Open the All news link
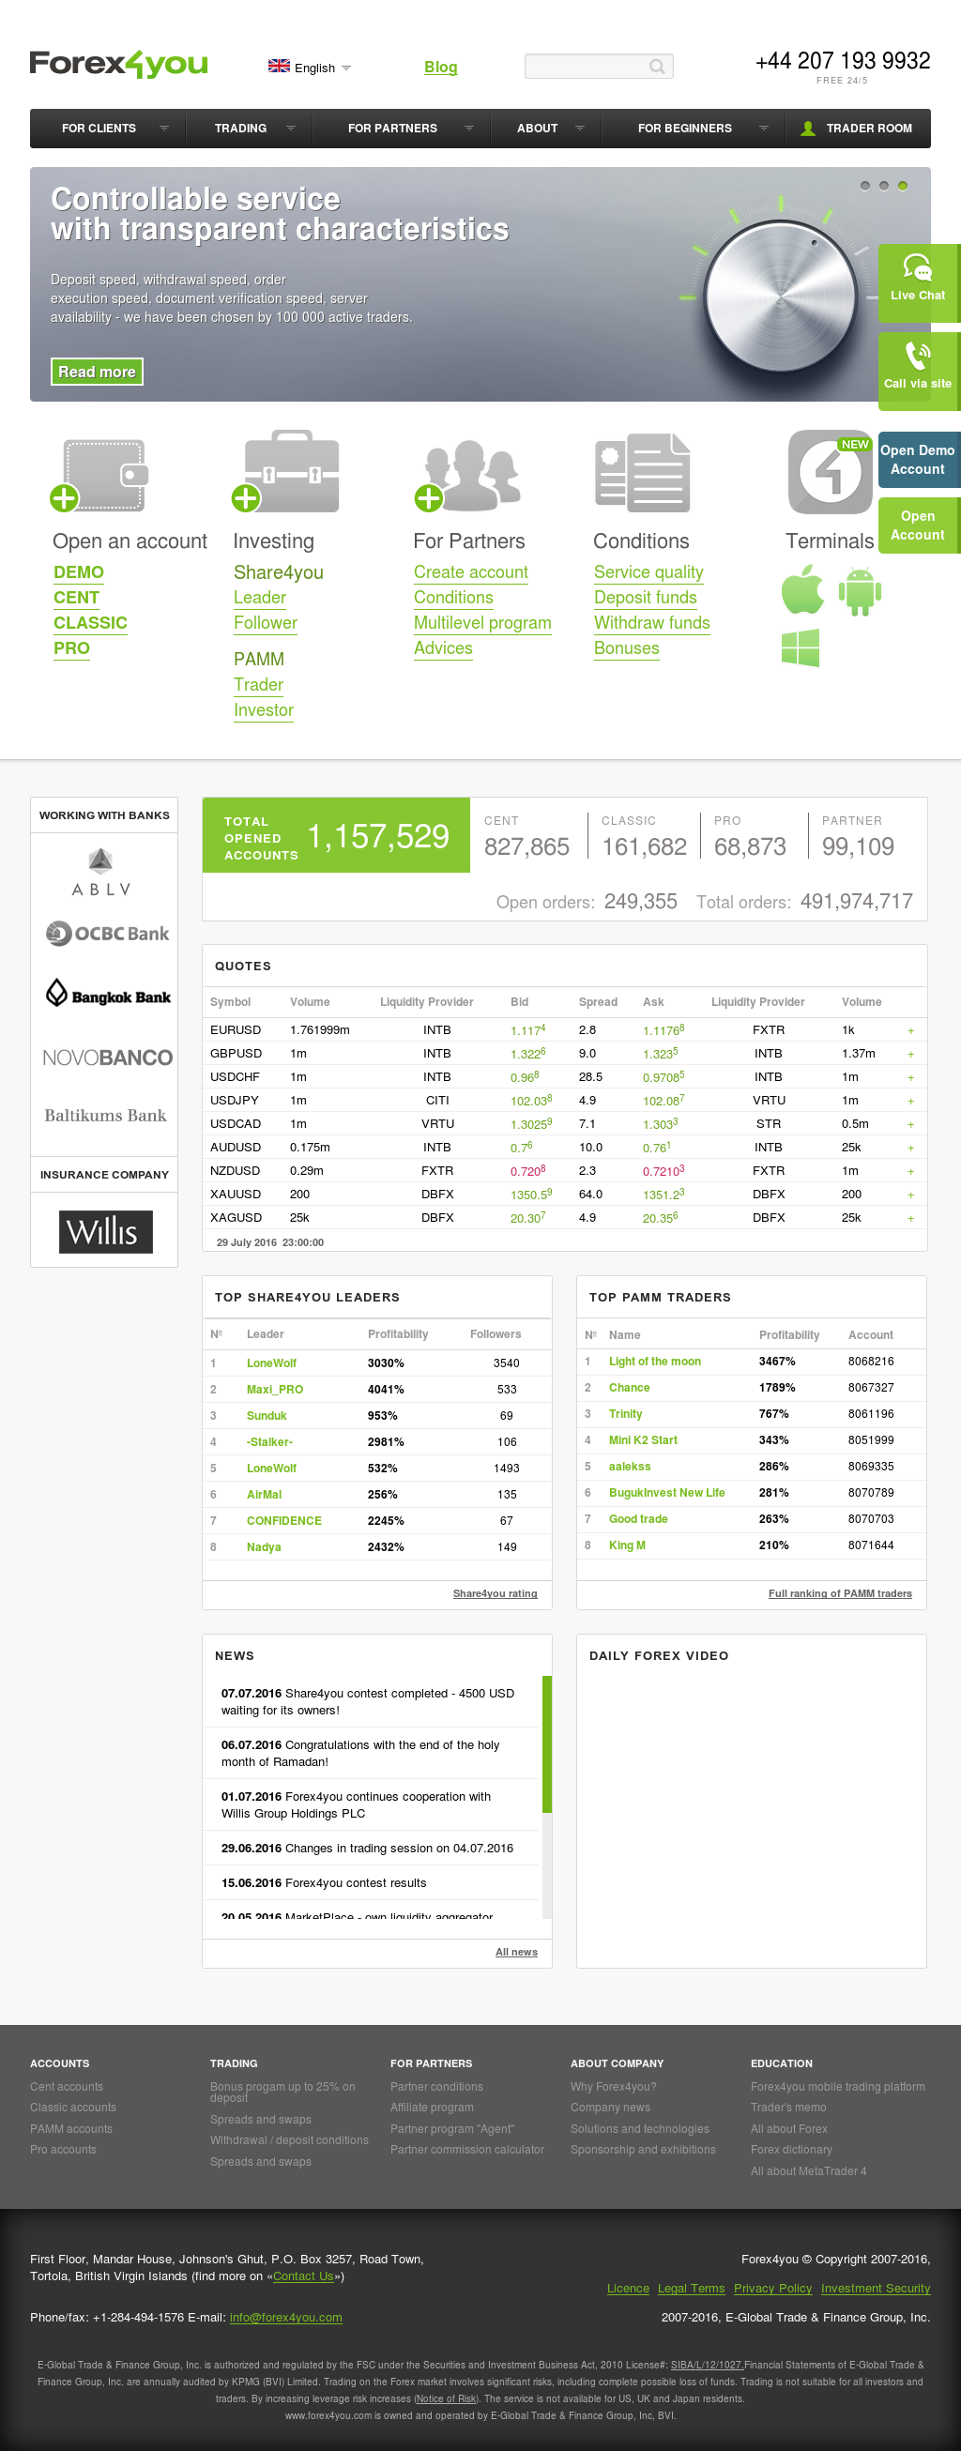This screenshot has height=2451, width=961. [517, 1952]
